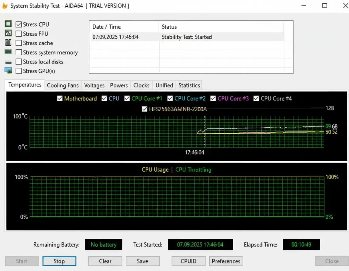Click the 'No battery' remaining battery field
This screenshot has width=349, height=271.
104,245
